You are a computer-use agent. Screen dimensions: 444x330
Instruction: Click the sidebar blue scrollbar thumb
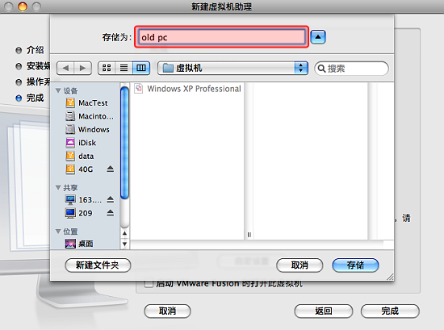[x=124, y=143]
